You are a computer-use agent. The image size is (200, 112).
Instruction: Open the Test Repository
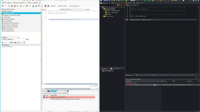click(21, 21)
